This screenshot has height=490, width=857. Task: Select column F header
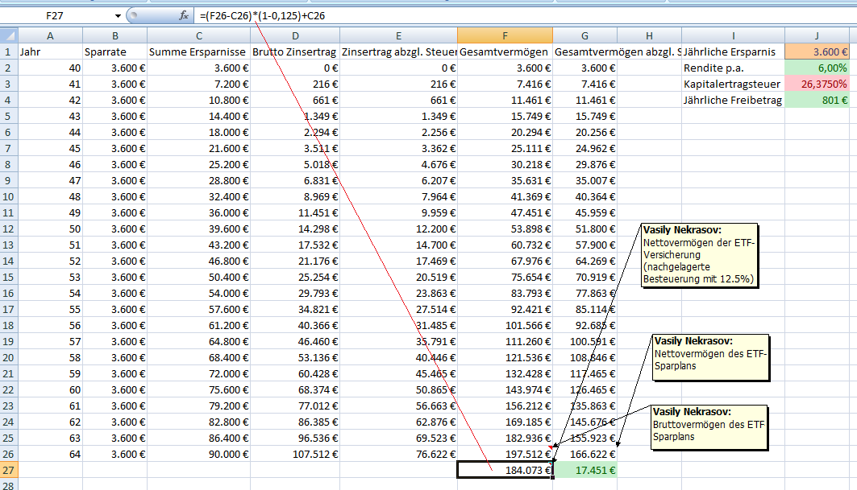tap(505, 35)
